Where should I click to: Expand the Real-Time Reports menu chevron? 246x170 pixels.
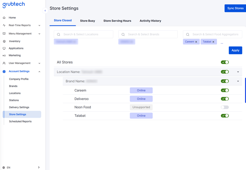tap(39, 25)
